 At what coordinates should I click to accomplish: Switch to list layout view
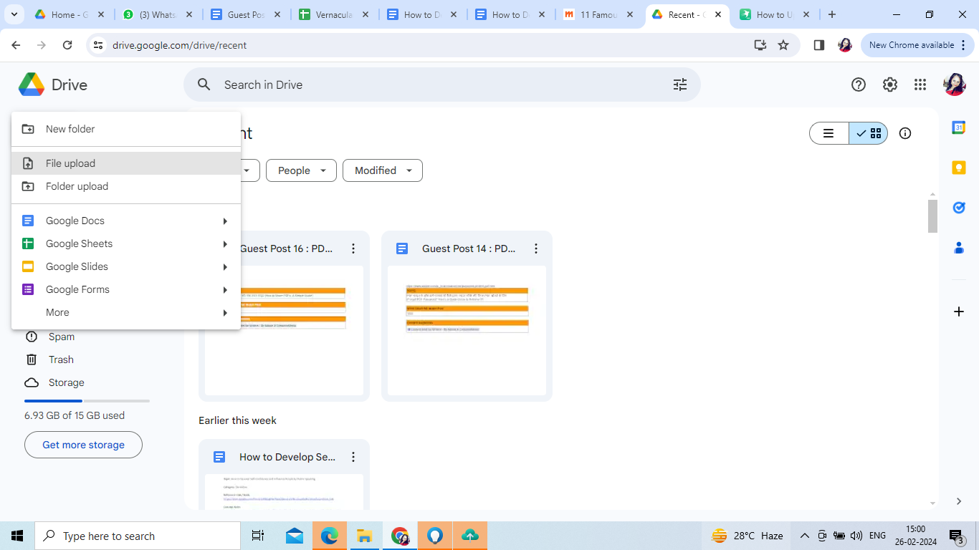click(x=828, y=133)
